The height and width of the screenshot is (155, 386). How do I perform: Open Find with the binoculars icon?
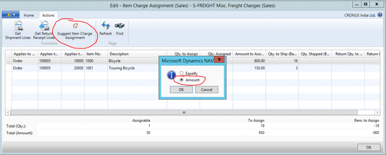click(x=119, y=26)
